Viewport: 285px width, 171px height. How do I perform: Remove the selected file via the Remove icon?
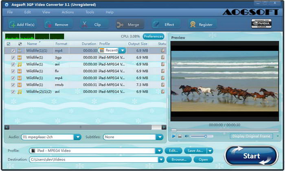click(48, 24)
